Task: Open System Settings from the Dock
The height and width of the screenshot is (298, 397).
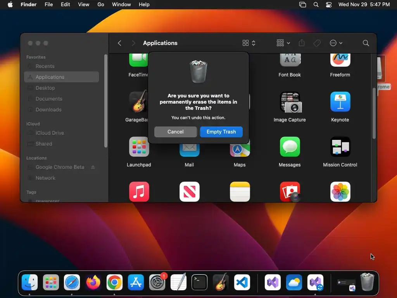Action: (157, 282)
